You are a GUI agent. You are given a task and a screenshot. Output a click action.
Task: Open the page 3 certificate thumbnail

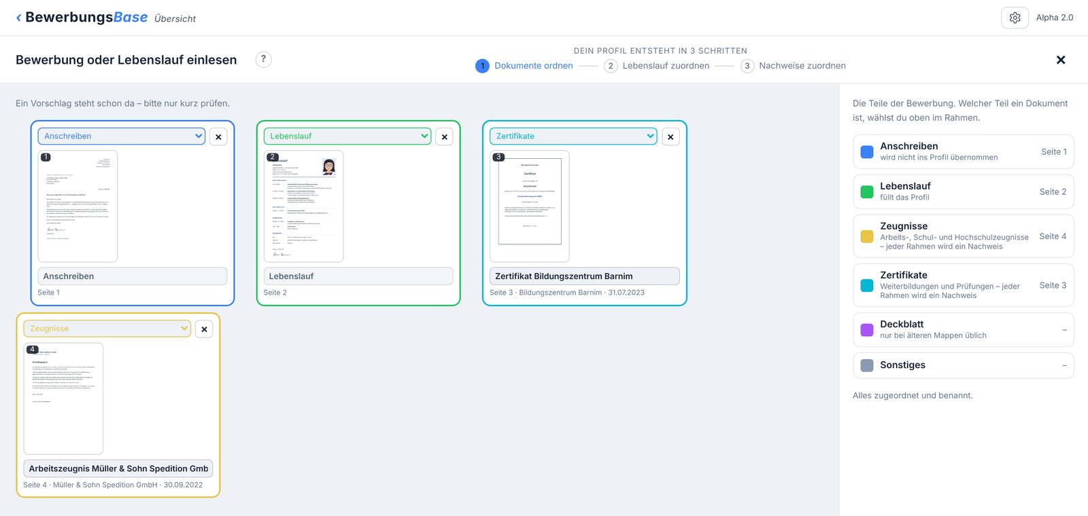[530, 206]
